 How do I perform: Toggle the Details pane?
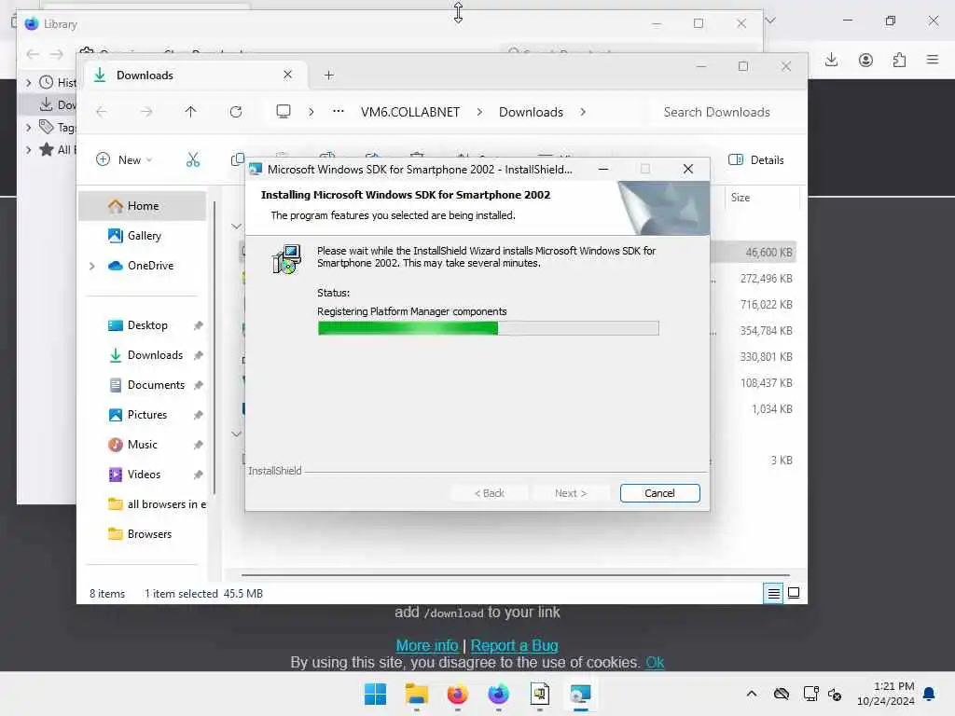(755, 159)
